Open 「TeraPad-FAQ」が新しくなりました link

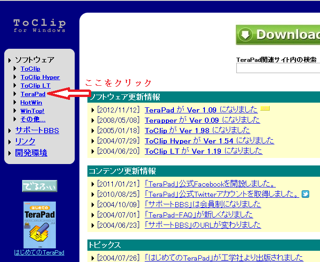199,215
